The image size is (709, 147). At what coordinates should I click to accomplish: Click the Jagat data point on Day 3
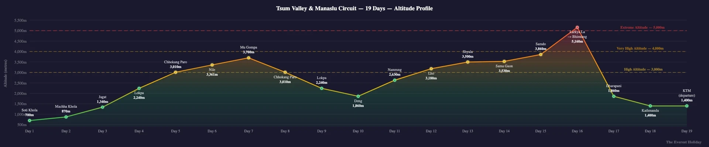(102, 107)
